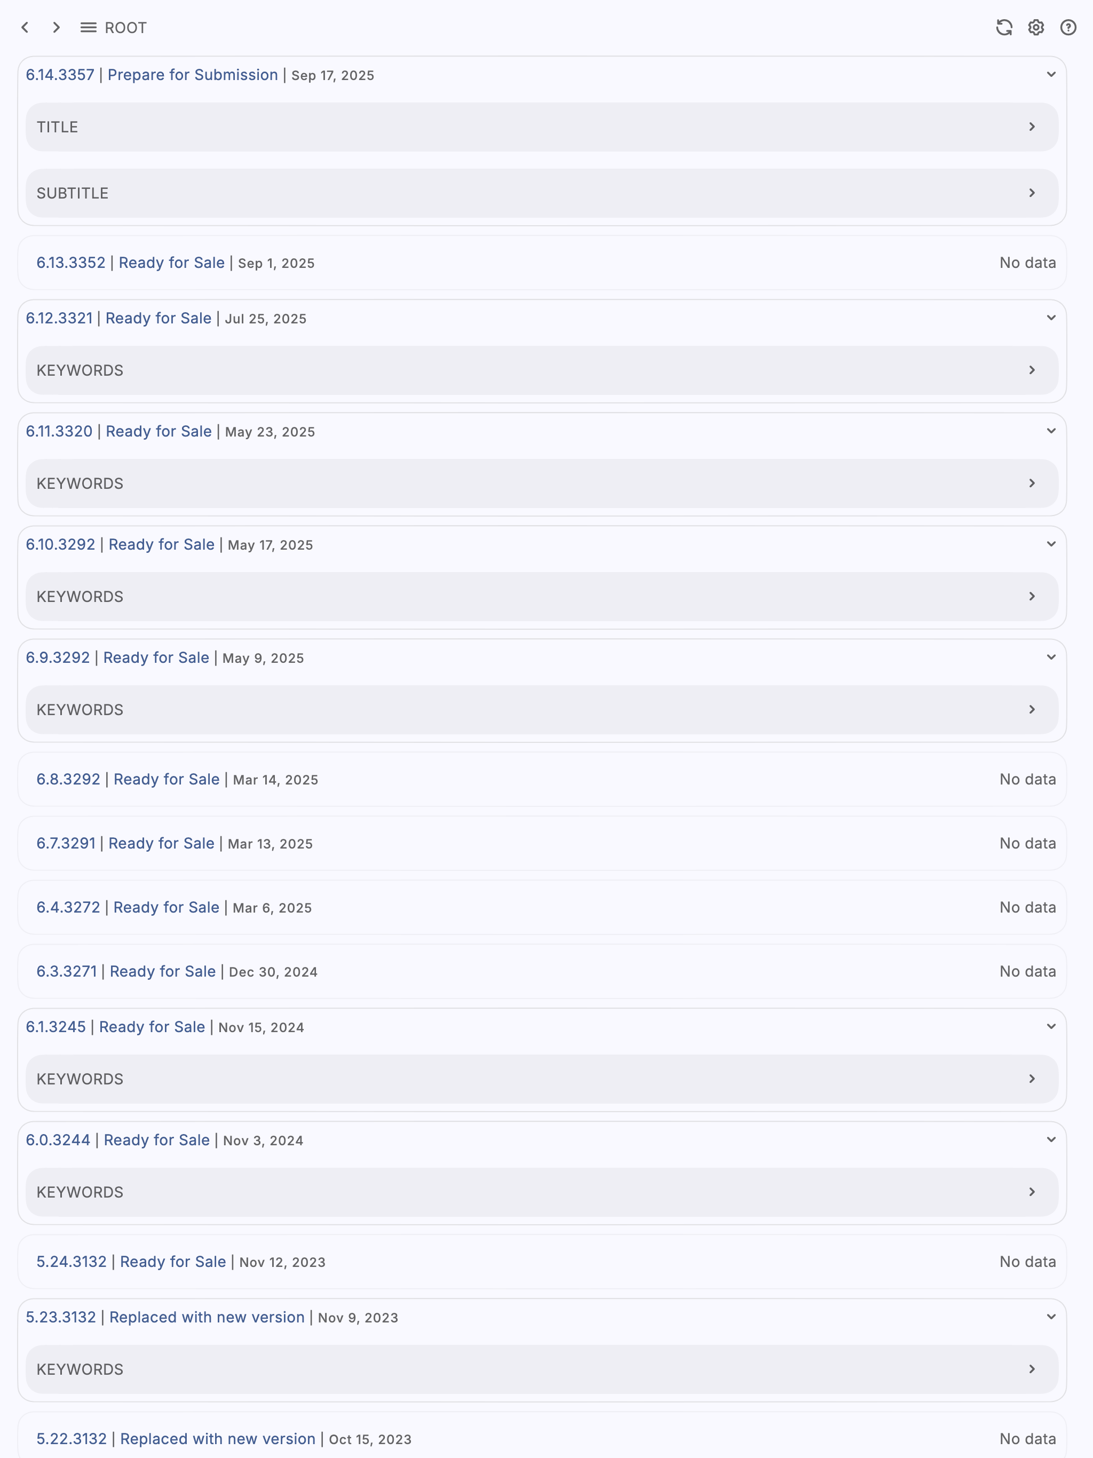Select the 6.13.3352 Ready for Sale row

click(542, 263)
